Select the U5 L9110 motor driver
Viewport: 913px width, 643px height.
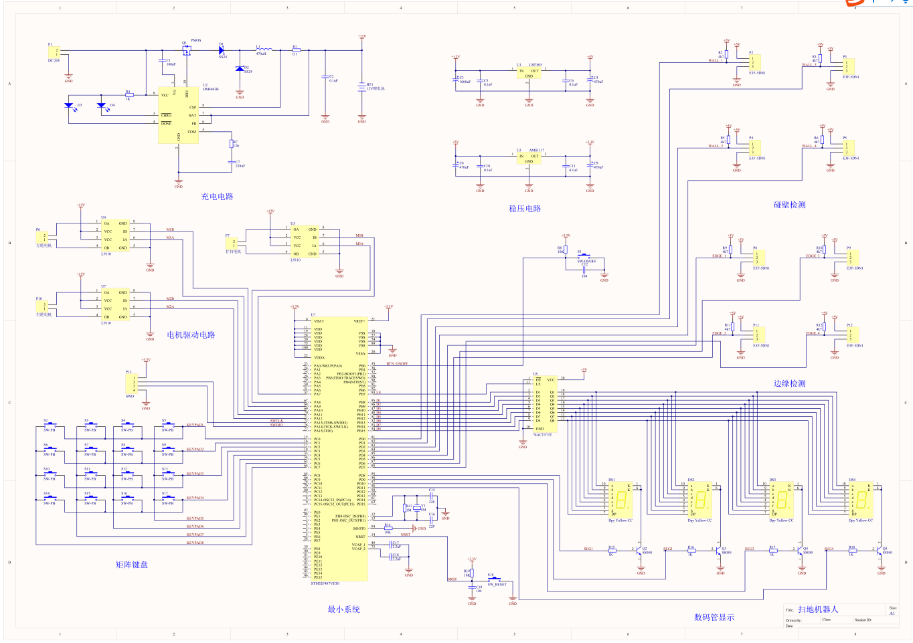coord(305,241)
